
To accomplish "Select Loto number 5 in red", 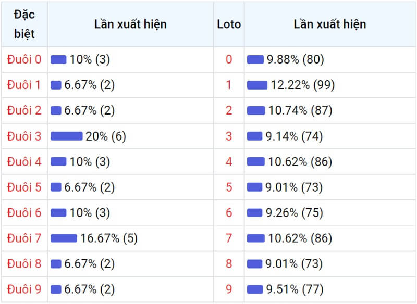I will [229, 187].
